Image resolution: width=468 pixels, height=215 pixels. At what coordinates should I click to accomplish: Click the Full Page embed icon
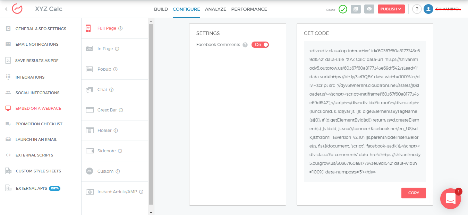point(88,28)
